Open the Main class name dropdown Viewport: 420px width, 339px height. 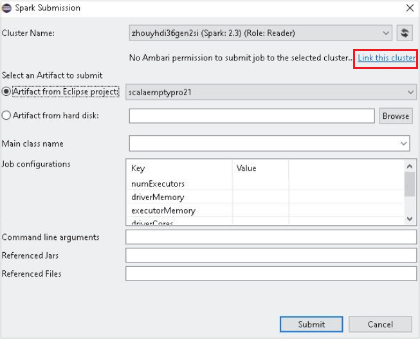coord(404,143)
